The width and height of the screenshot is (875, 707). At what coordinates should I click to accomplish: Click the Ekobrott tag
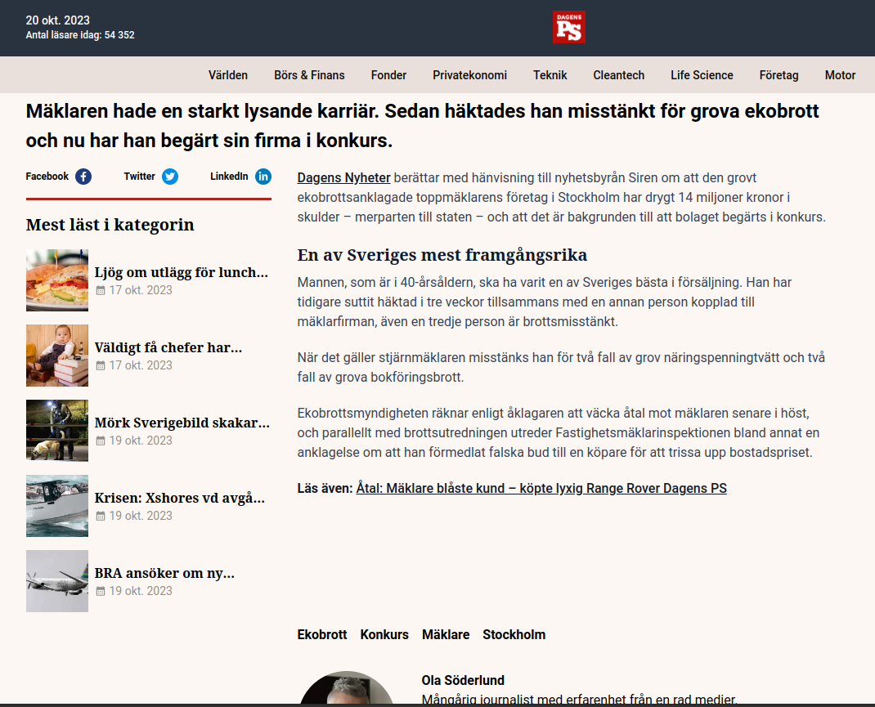tap(322, 634)
